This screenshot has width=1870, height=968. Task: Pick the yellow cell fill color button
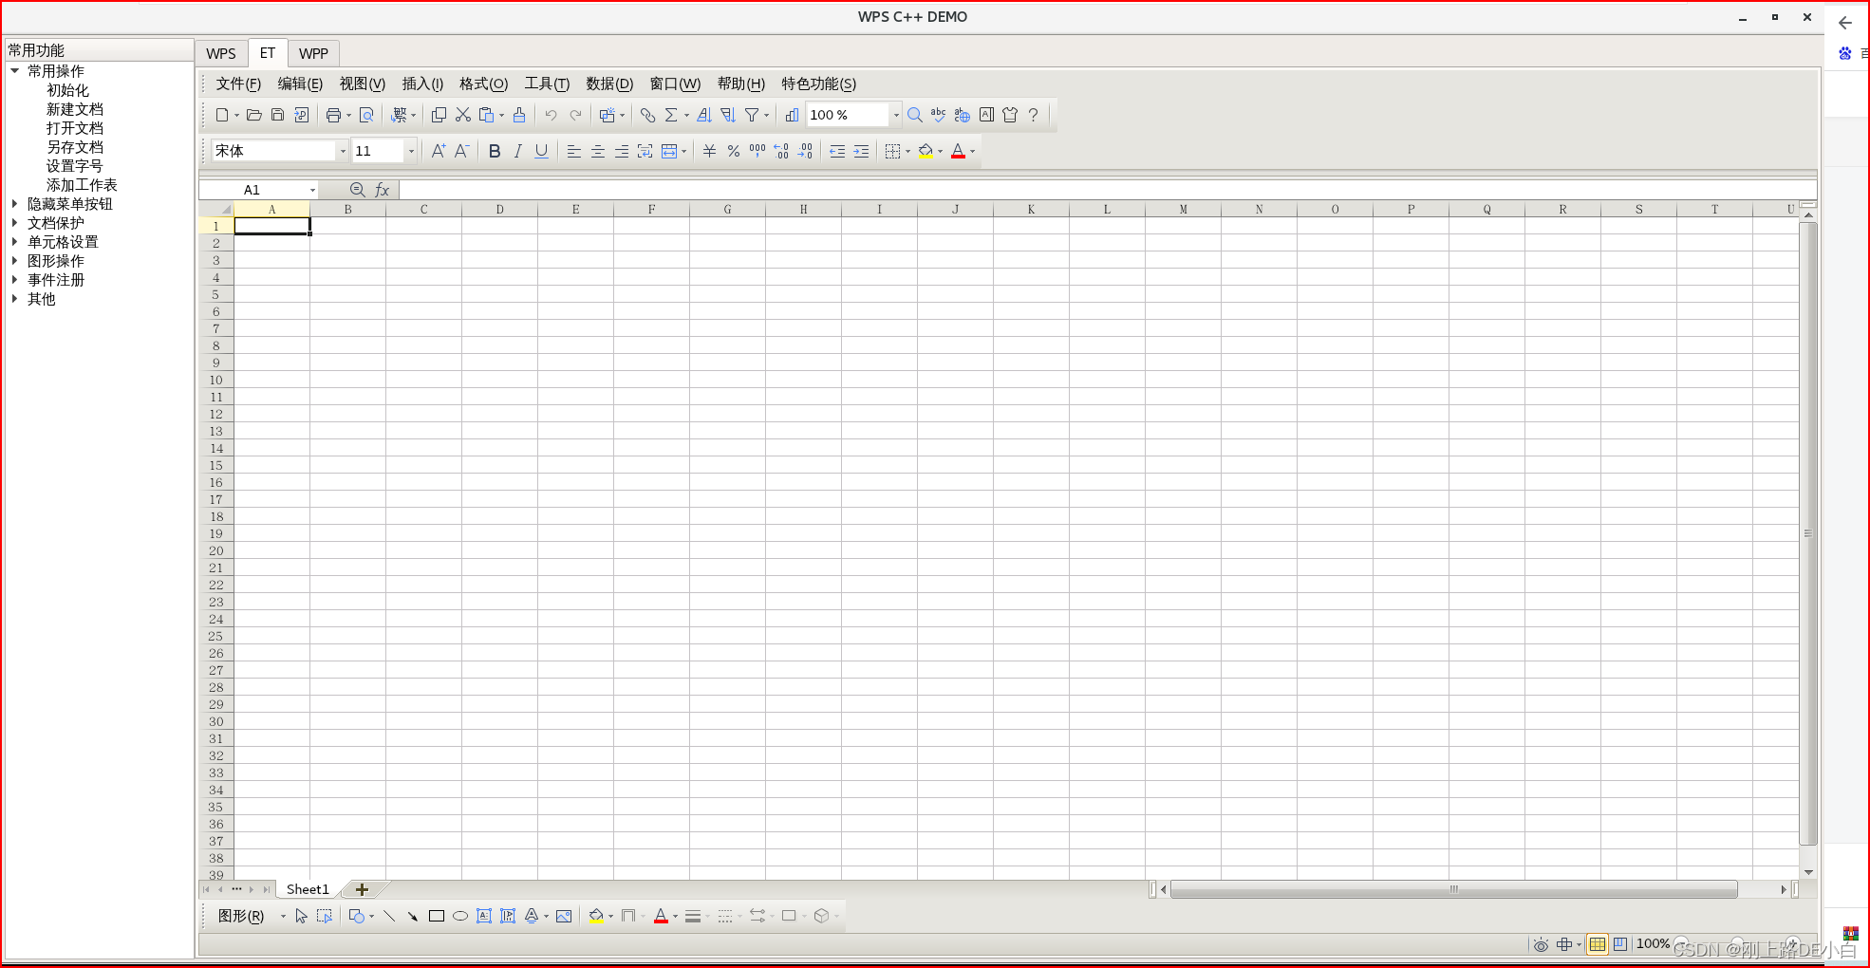(x=926, y=151)
